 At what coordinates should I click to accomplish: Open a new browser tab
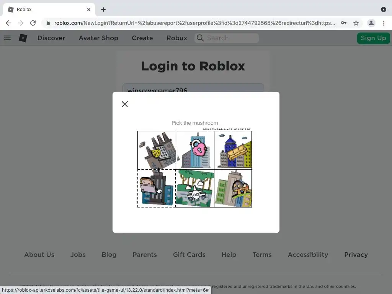click(x=103, y=10)
